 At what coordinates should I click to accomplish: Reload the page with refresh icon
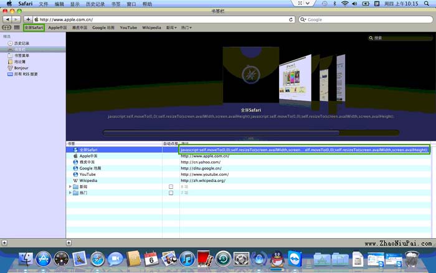pyautogui.click(x=291, y=19)
